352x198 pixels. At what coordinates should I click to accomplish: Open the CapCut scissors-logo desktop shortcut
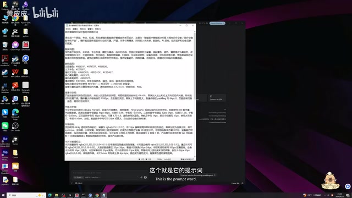pos(15,32)
